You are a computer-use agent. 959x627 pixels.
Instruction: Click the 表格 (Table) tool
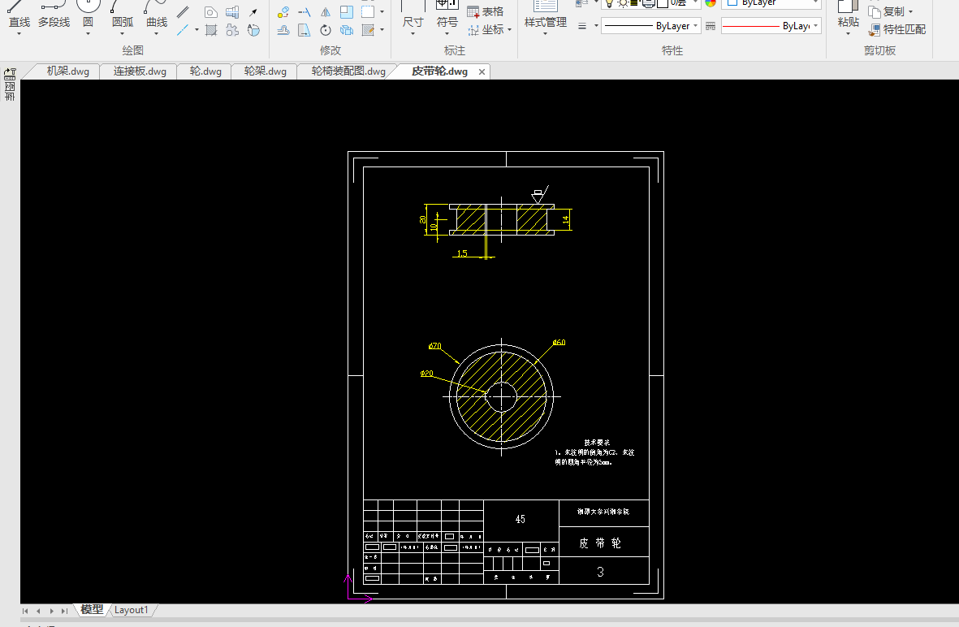[486, 11]
